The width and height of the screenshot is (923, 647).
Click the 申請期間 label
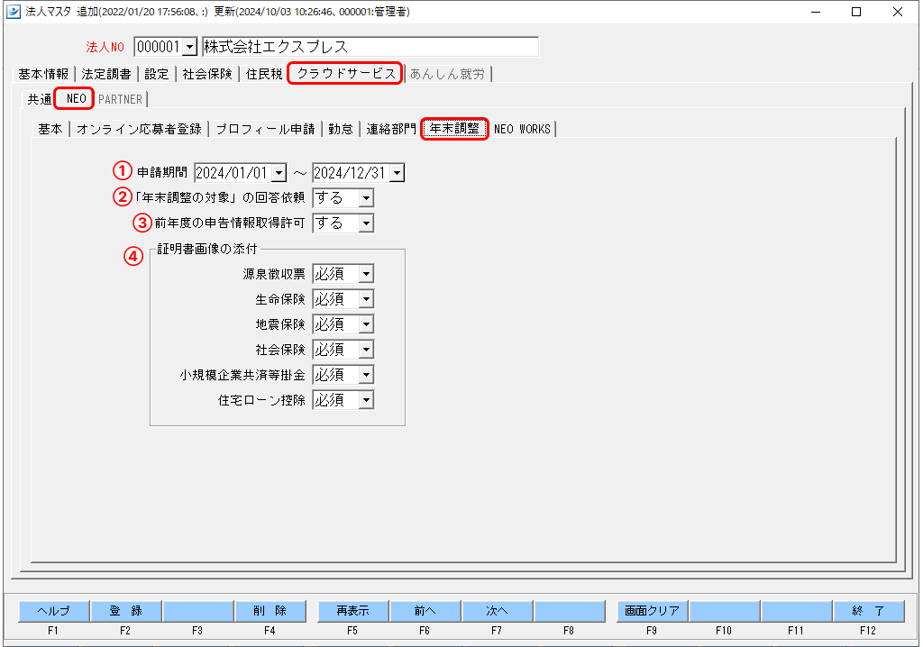tap(162, 172)
